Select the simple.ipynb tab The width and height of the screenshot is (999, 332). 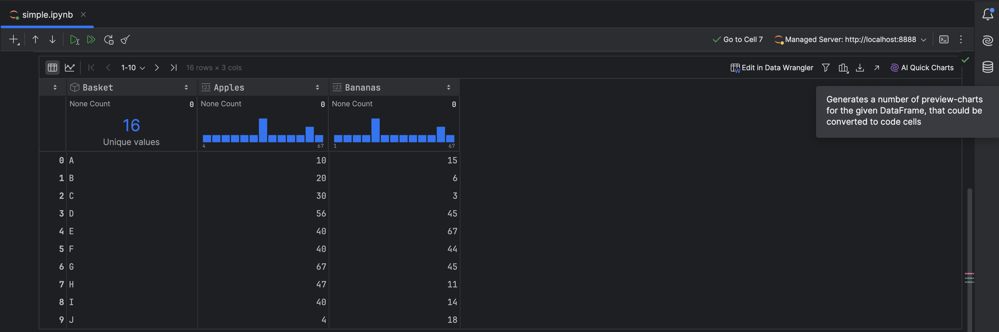pos(47,15)
